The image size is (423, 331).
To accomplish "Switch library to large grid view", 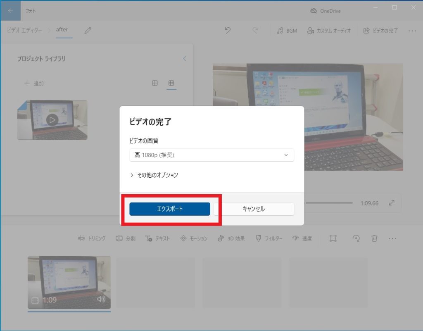I will 155,83.
